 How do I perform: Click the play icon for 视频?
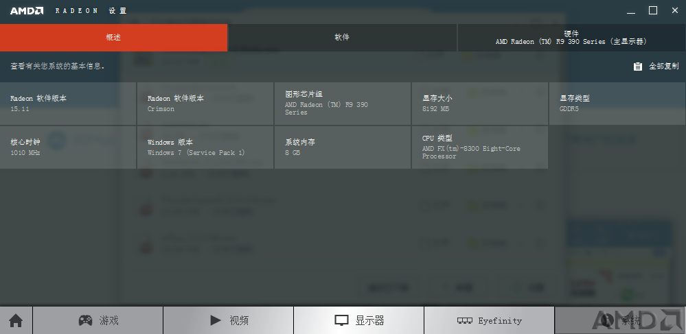point(215,320)
